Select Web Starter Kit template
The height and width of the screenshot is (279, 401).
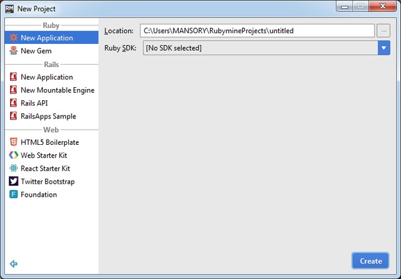(51, 155)
